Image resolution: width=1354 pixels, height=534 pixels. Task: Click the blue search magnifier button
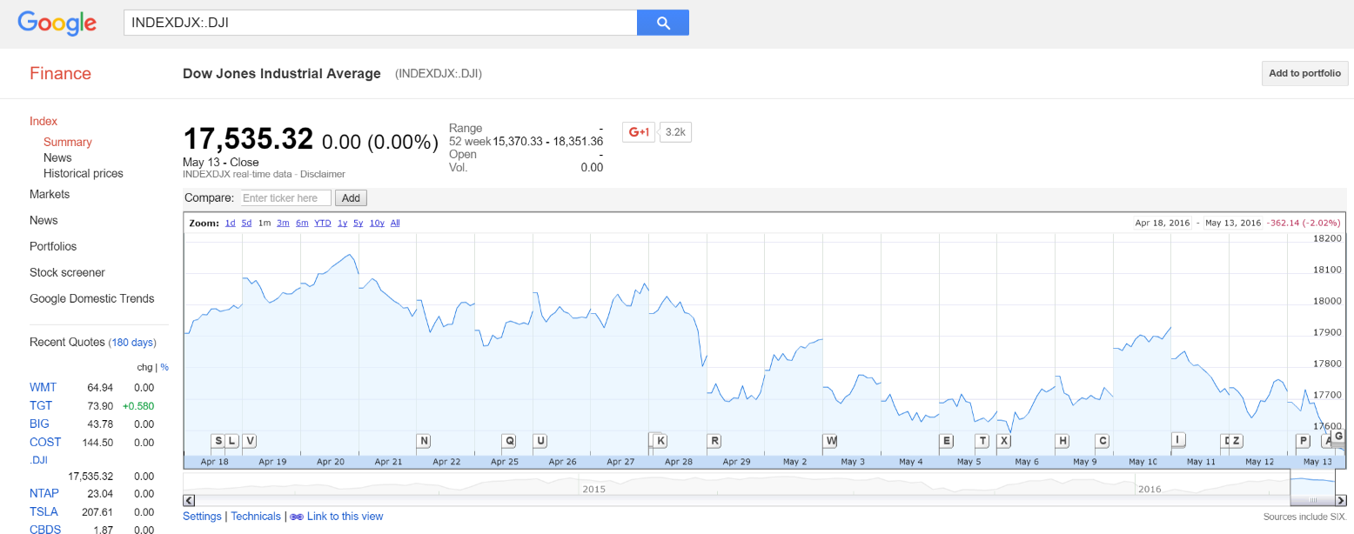662,23
